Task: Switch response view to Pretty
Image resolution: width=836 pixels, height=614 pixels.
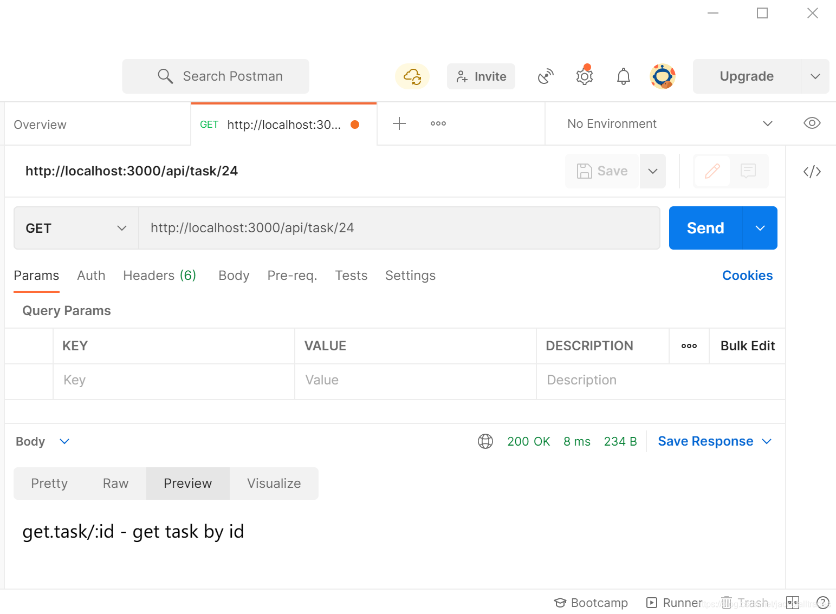Action: click(49, 484)
